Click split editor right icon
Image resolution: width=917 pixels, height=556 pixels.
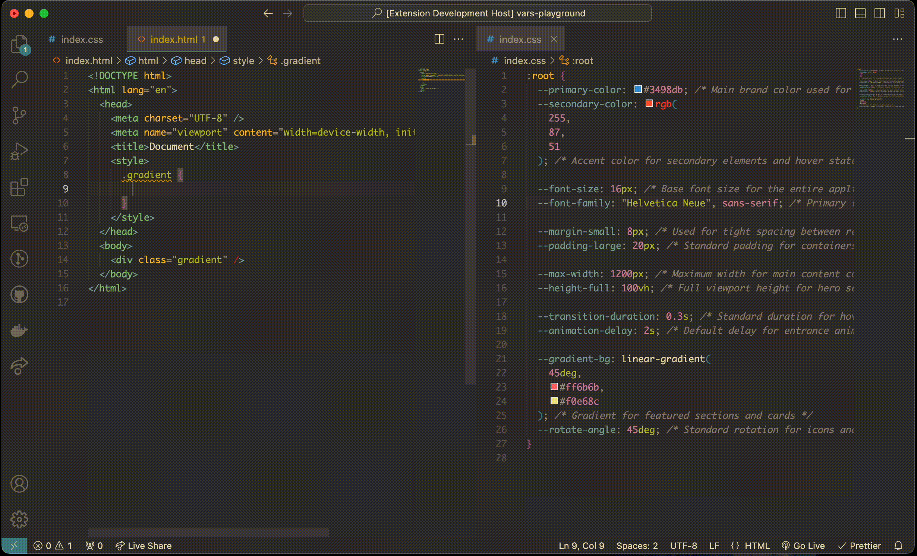point(439,39)
